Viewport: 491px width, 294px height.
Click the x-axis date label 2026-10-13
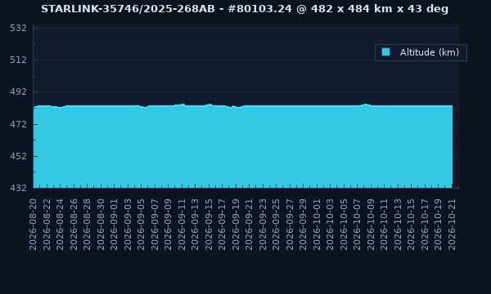[398, 225]
